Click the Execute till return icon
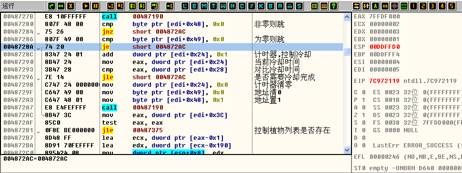The image size is (462, 173). click(155, 6)
